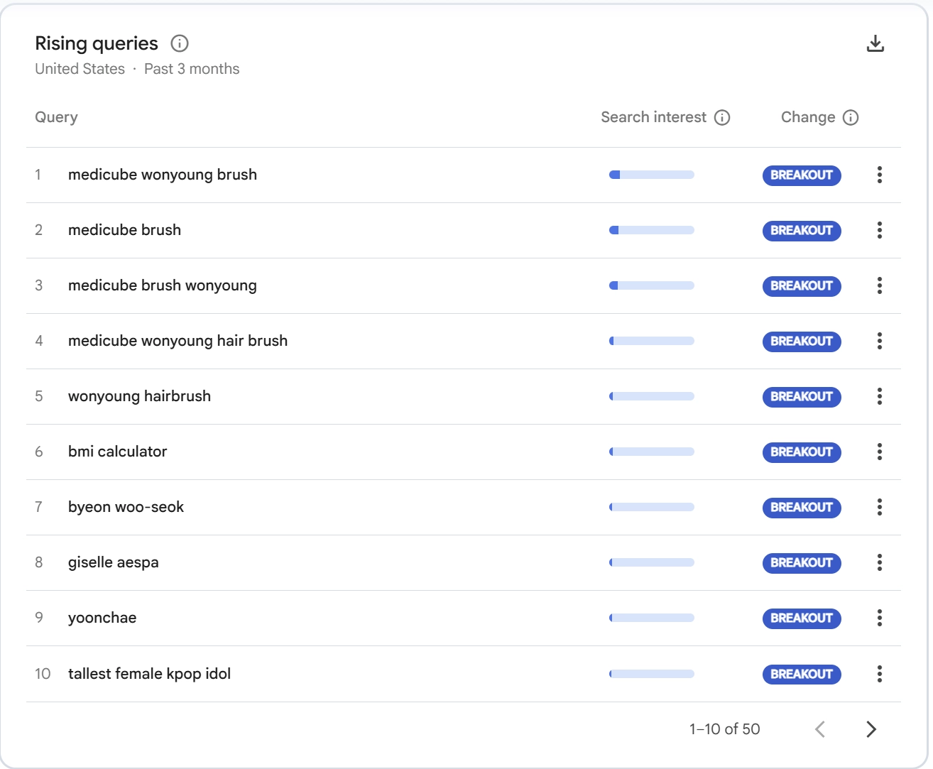Open more options for medicube wonyoung hair brush

point(880,341)
